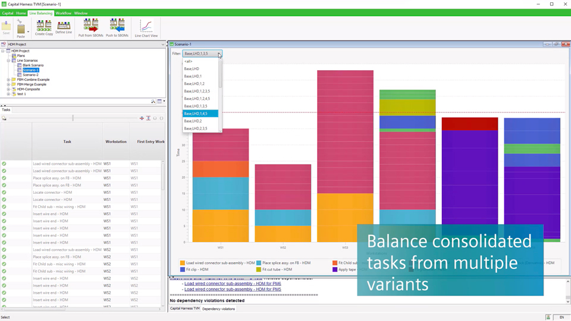Click the Tasks panel zoom slider
The height and width of the screenshot is (321, 571).
[x=73, y=118]
